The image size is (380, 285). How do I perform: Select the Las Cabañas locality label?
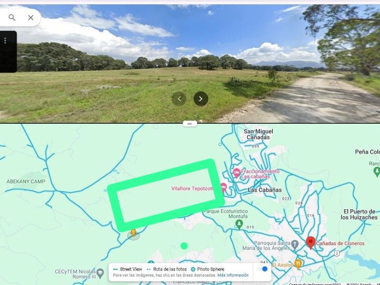tap(265, 190)
